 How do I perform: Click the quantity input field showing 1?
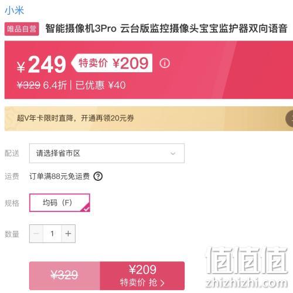pyautogui.click(x=52, y=234)
